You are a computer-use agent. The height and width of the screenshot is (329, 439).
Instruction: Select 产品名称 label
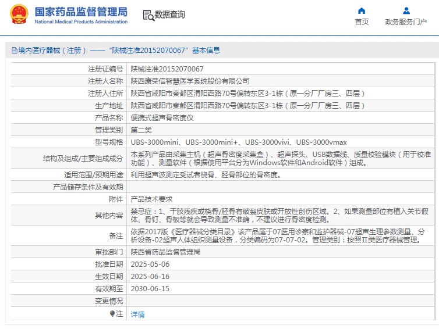(x=109, y=117)
